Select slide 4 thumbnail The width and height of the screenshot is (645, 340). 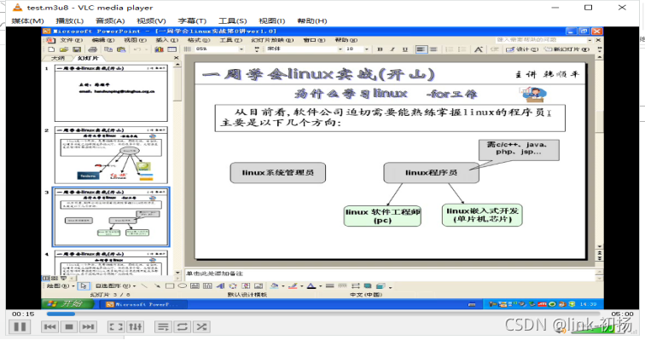click(111, 262)
